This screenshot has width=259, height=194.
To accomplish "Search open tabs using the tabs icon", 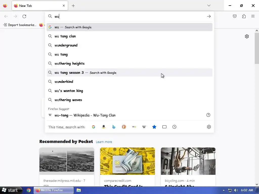I will (164, 127).
